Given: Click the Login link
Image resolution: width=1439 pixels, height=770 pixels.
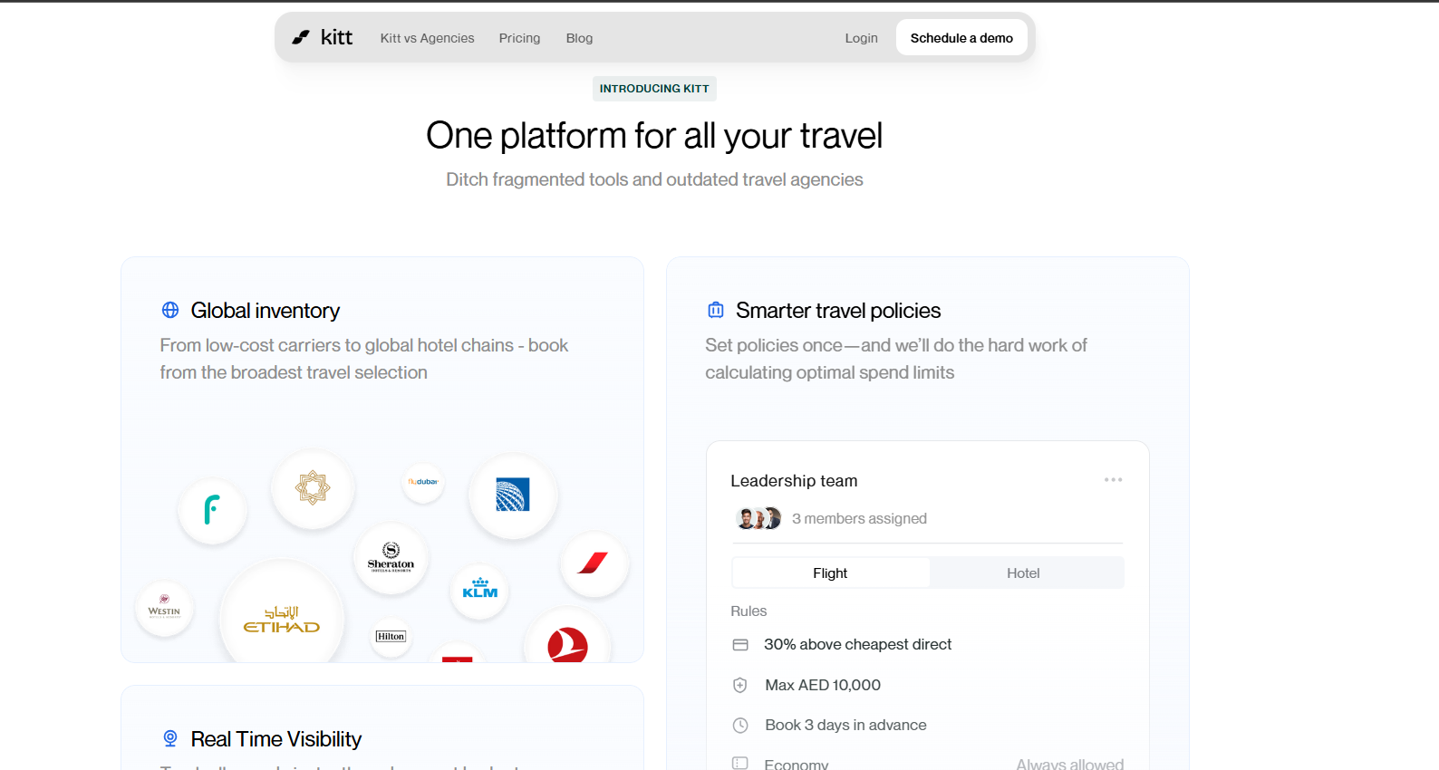Looking at the screenshot, I should tap(861, 38).
